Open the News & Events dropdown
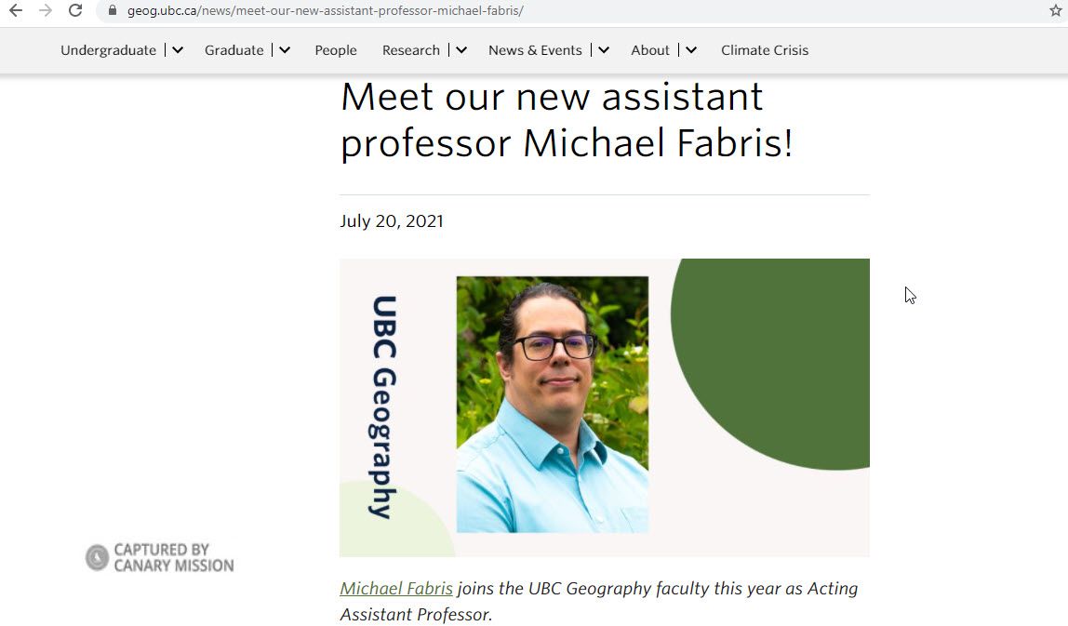 click(603, 50)
